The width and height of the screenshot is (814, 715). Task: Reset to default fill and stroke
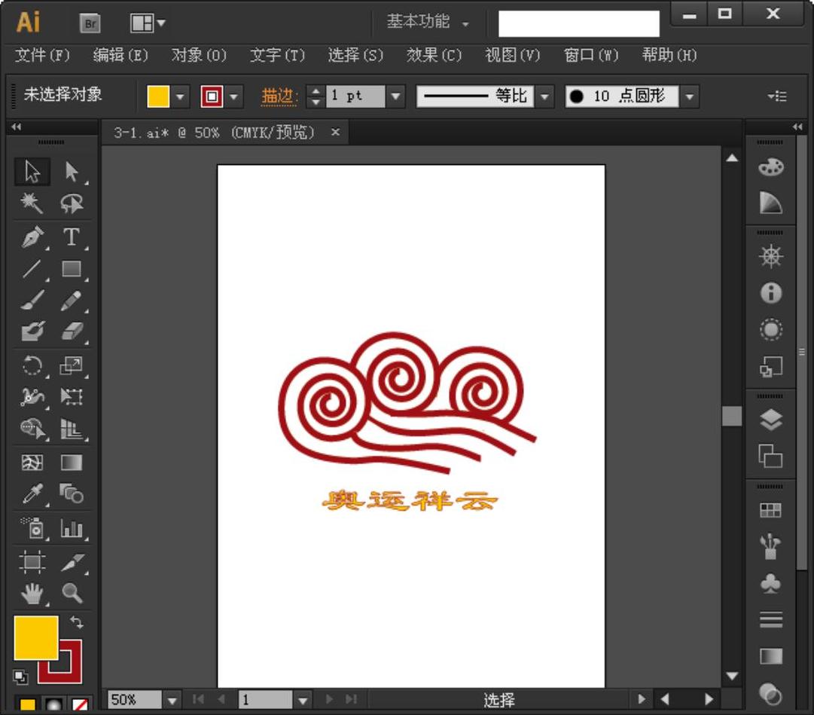(x=20, y=677)
